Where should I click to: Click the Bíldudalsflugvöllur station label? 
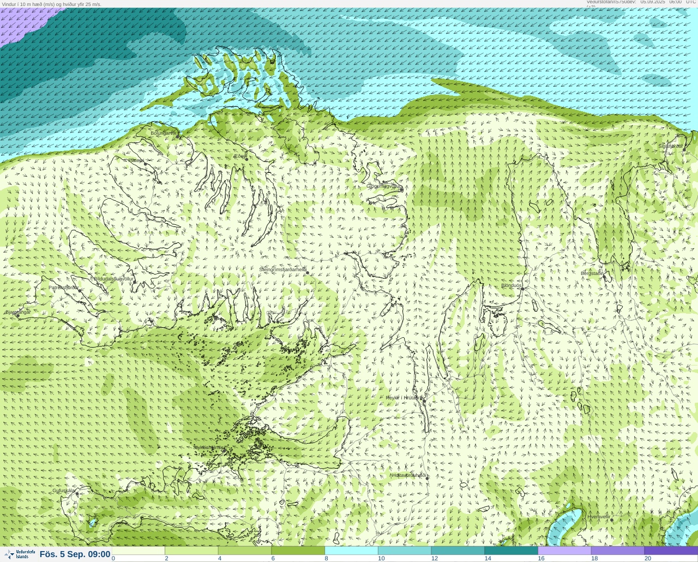113,279
